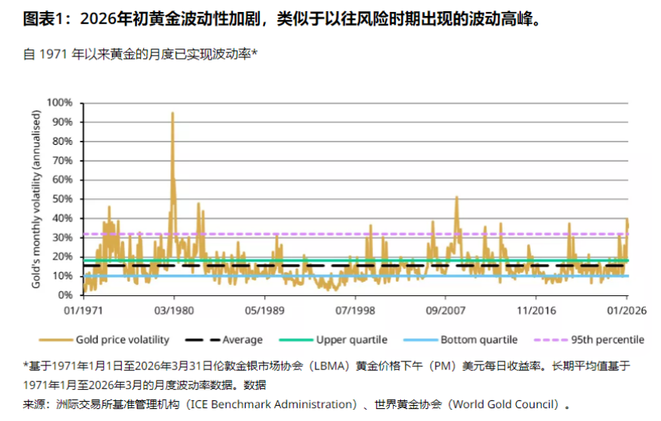Viewport: 661px width, 421px height.
Task: Select the Bottom quartile legend label
Action: coord(479,340)
